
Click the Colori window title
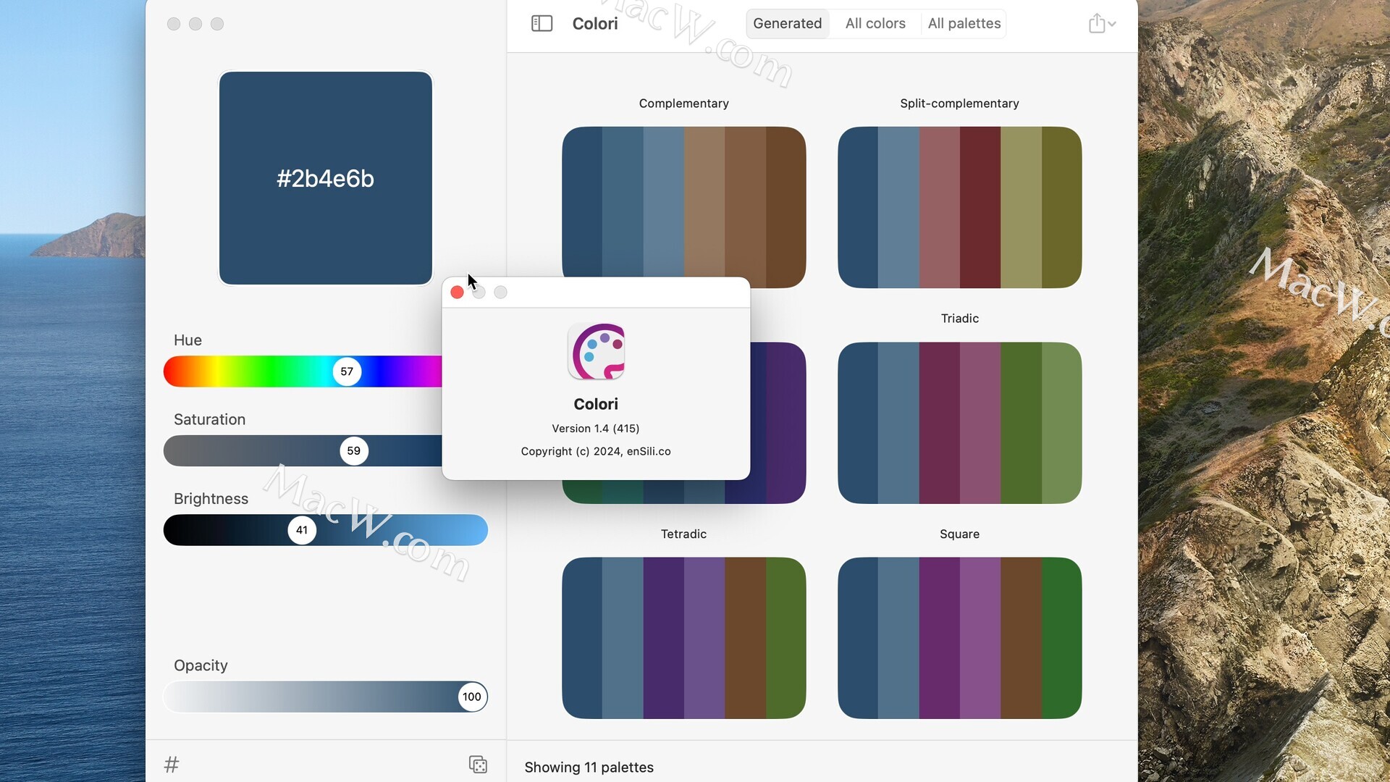[595, 24]
